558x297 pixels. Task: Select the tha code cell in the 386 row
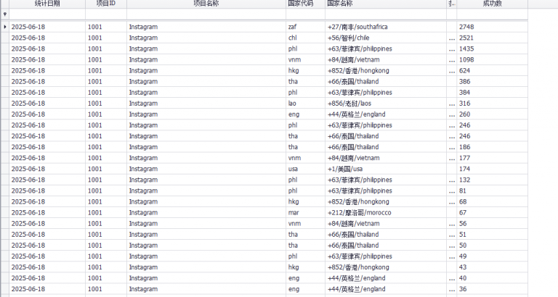point(306,81)
